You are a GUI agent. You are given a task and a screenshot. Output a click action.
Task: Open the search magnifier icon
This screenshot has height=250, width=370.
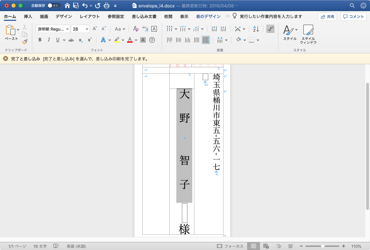pyautogui.click(x=352, y=6)
